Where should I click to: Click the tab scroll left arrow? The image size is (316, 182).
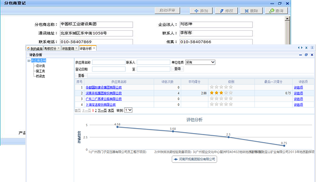click(x=299, y=48)
